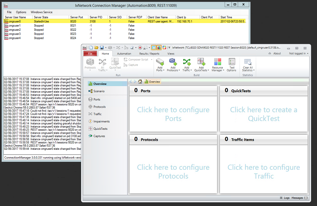Open Impairments in the left navigation
The height and width of the screenshot is (206, 317).
coord(101,121)
